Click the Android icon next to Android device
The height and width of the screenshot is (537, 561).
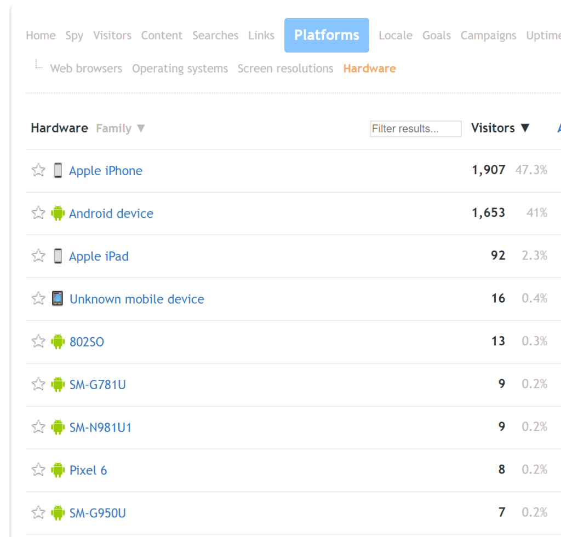coord(58,213)
